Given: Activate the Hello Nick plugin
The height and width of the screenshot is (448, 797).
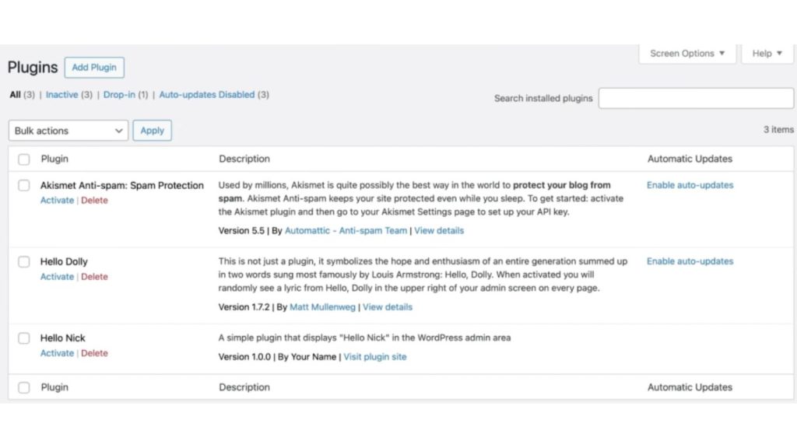Looking at the screenshot, I should point(57,353).
